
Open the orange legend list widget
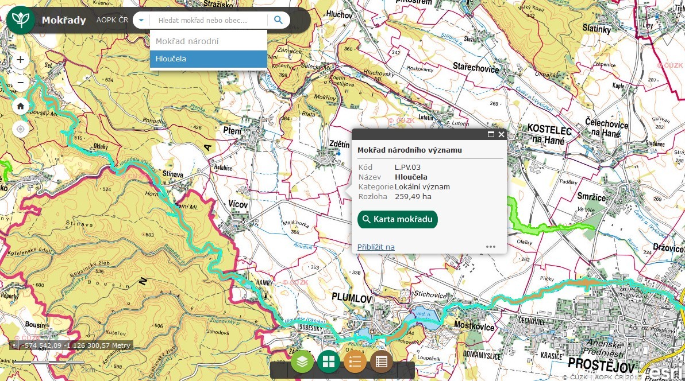tap(355, 361)
